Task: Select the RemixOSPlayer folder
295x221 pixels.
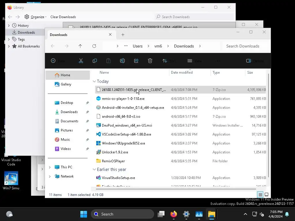Action: click(180, 161)
